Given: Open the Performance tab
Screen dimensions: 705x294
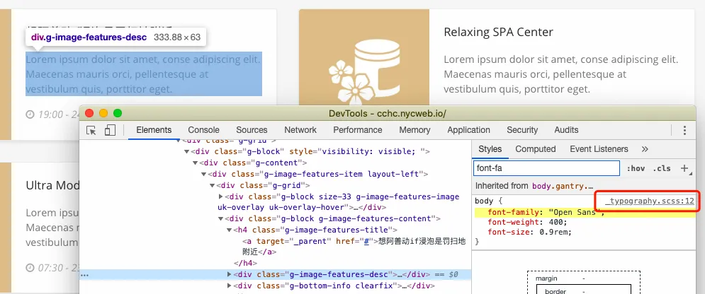Looking at the screenshot, I should click(357, 130).
